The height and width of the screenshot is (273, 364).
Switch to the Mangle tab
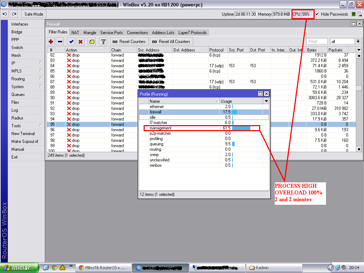pyautogui.click(x=90, y=33)
